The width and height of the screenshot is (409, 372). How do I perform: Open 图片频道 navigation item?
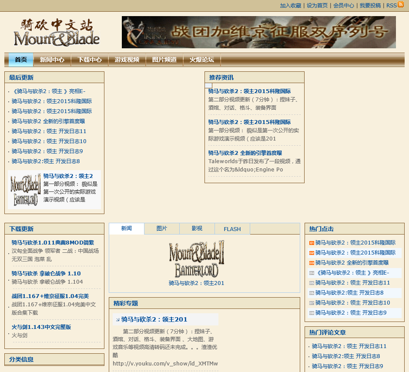(x=164, y=60)
